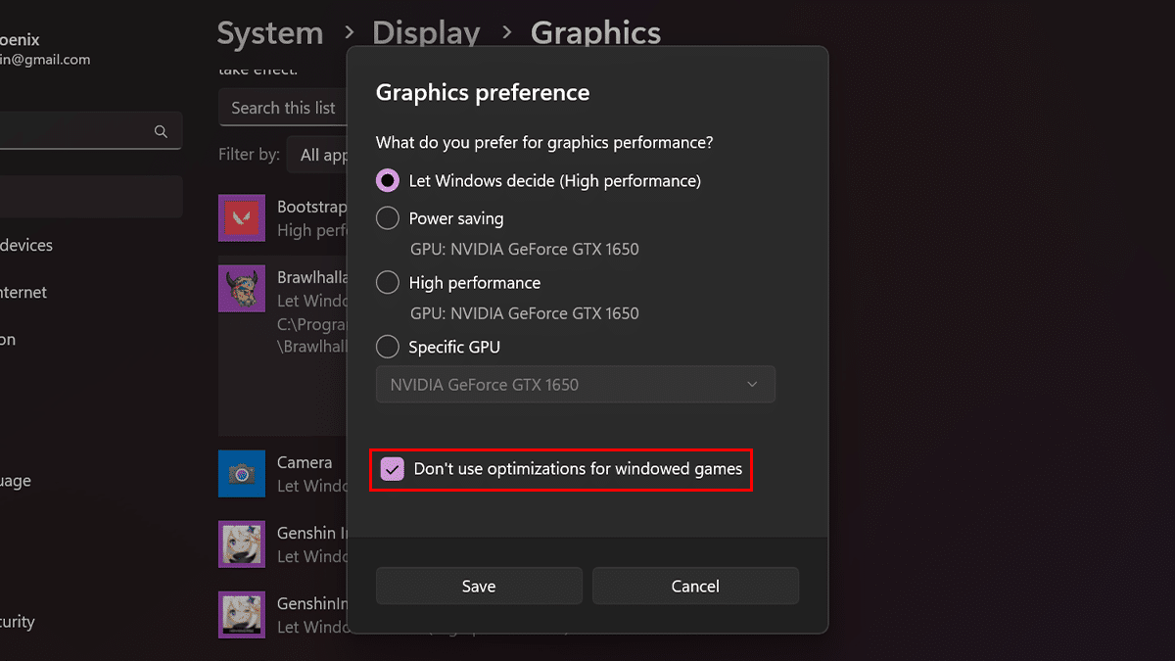
Task: Click the Cancel button
Action: pyautogui.click(x=695, y=586)
